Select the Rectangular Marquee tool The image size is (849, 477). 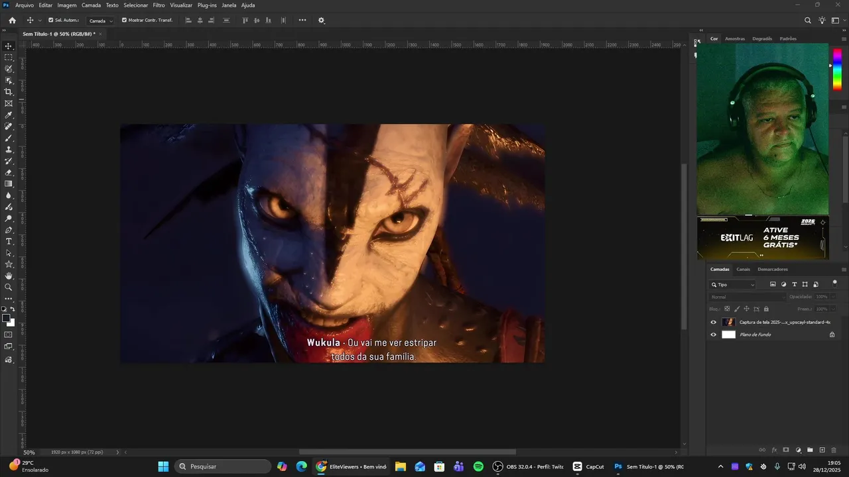click(x=9, y=58)
